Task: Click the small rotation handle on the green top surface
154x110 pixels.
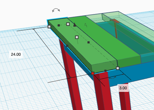Action: tap(86, 25)
